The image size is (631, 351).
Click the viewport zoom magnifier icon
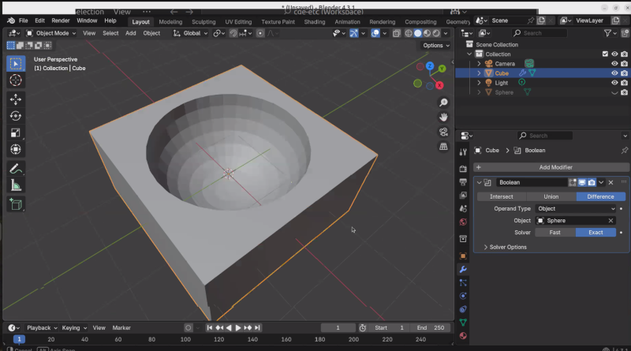(443, 103)
